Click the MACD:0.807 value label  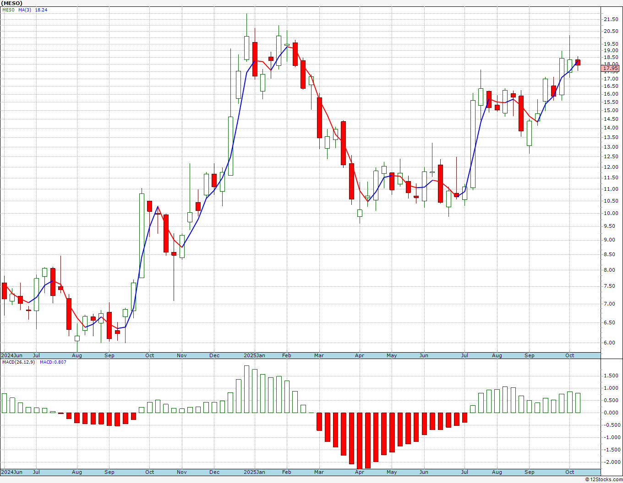point(53,362)
